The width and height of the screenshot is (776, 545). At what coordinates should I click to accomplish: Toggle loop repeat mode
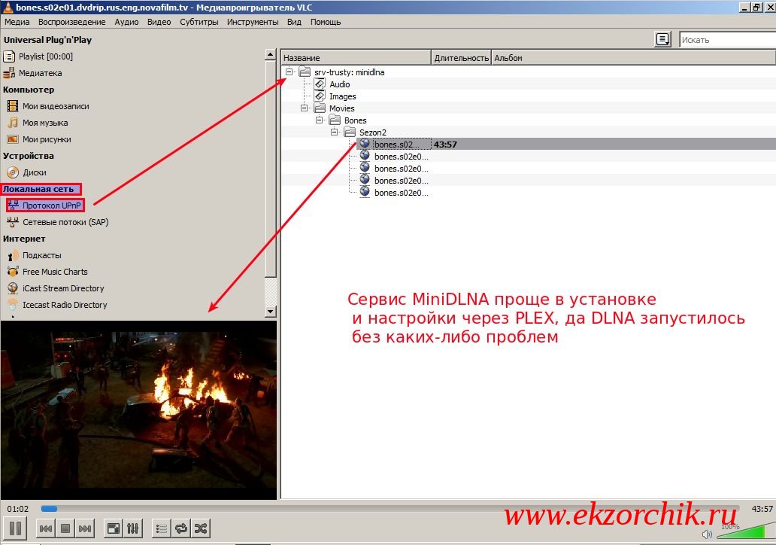coord(181,528)
